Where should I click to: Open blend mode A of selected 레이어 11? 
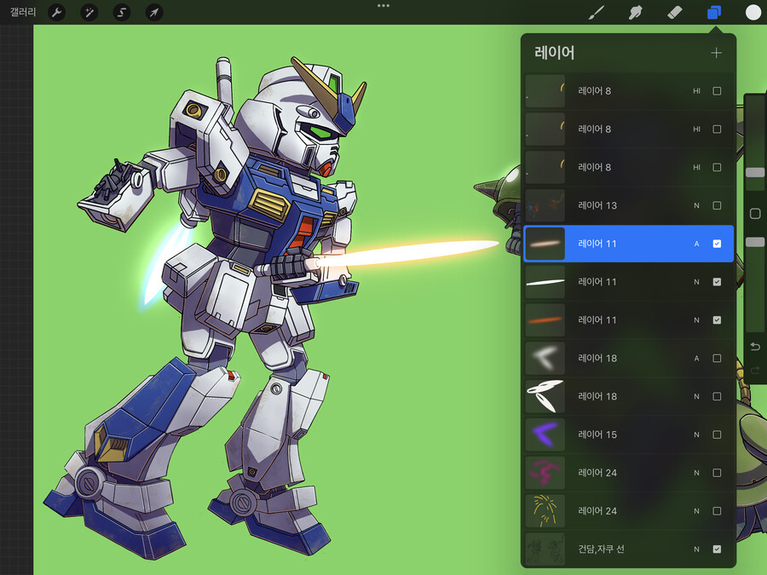(x=696, y=244)
